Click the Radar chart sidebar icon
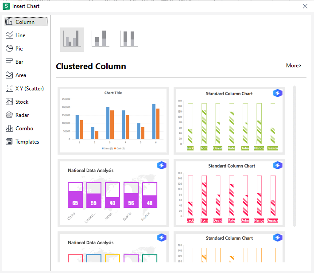The width and height of the screenshot is (314, 273). coord(9,115)
